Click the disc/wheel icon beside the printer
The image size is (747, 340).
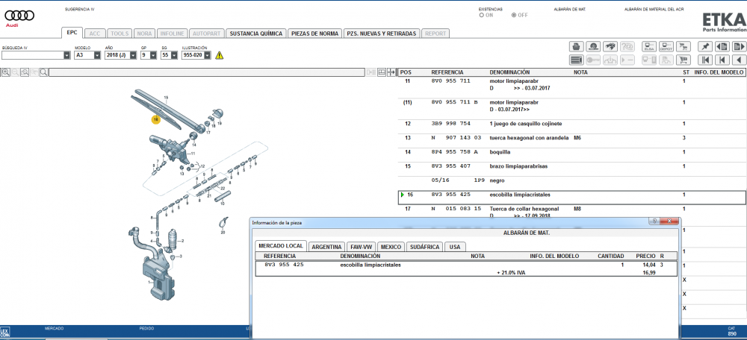(x=593, y=47)
